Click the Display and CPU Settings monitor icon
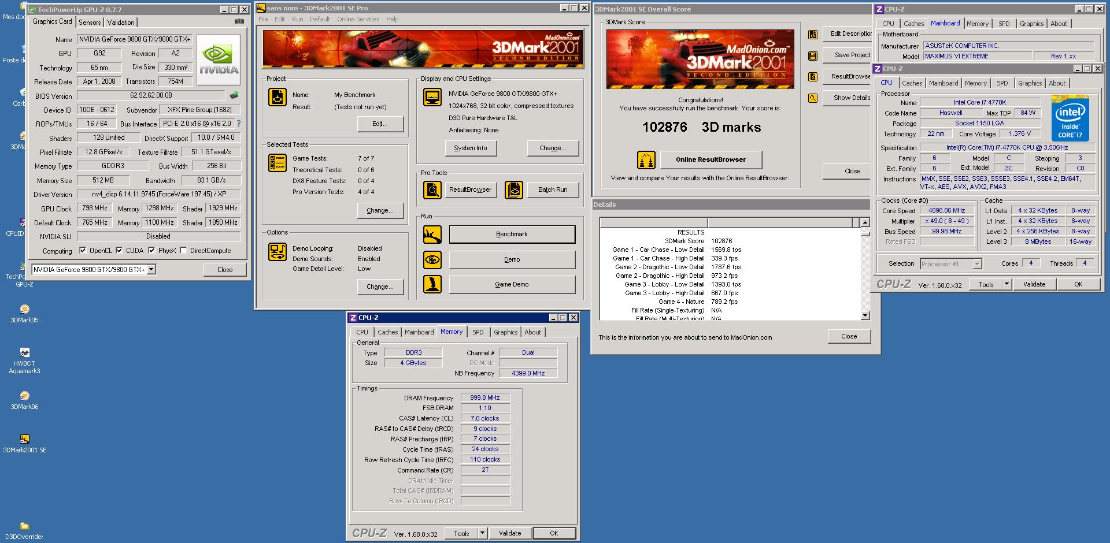This screenshot has height=543, width=1110. pyautogui.click(x=432, y=96)
